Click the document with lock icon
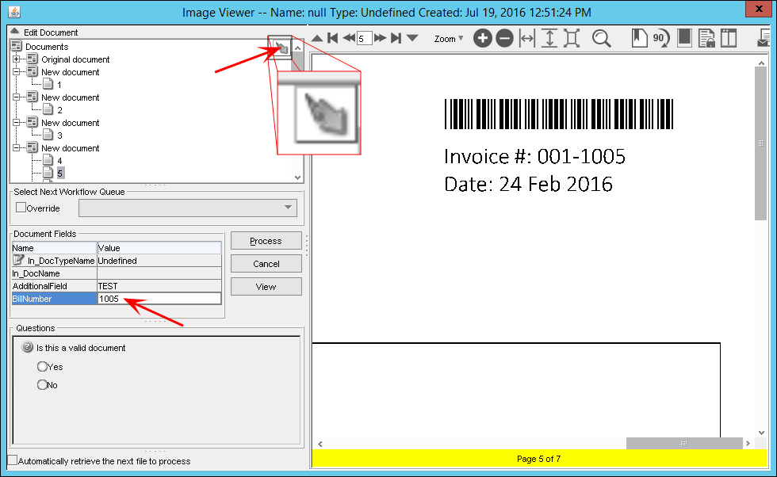777x477 pixels. (x=706, y=38)
